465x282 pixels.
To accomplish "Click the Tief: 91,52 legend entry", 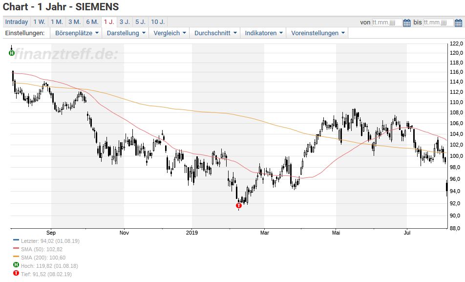I will tap(46, 274).
